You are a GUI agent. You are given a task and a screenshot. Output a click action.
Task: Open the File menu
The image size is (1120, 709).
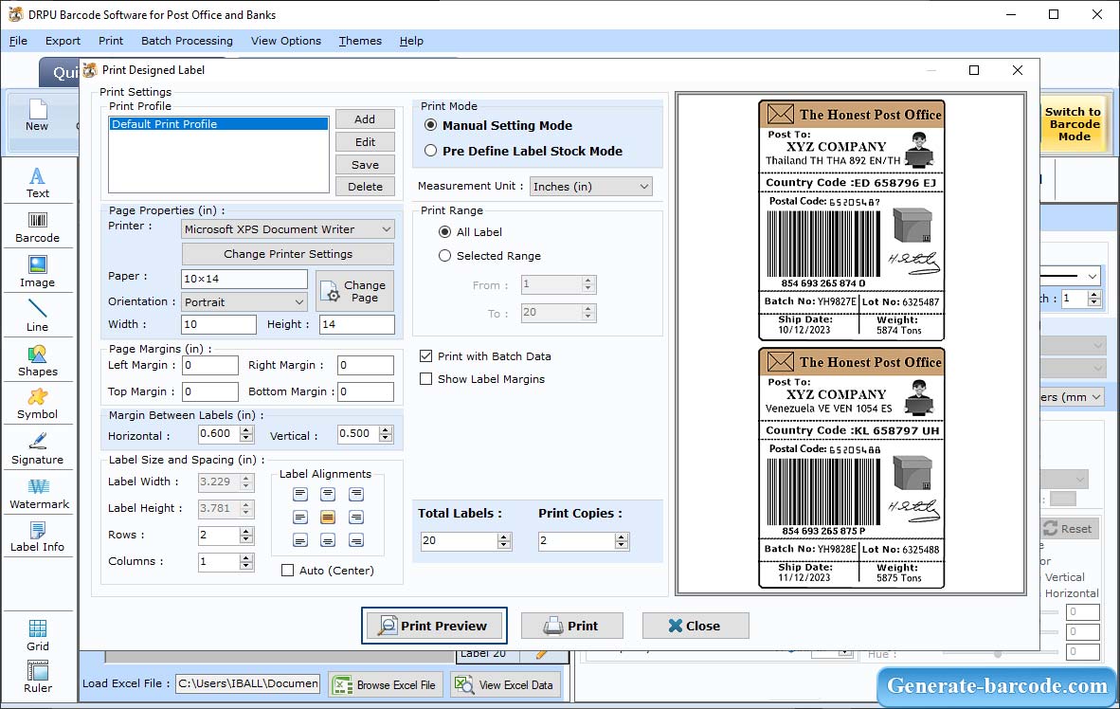click(18, 41)
